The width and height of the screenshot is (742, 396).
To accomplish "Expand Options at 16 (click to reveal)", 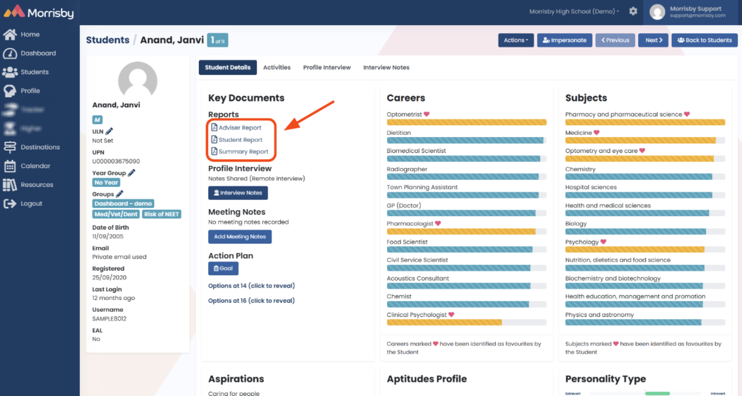I will click(251, 300).
